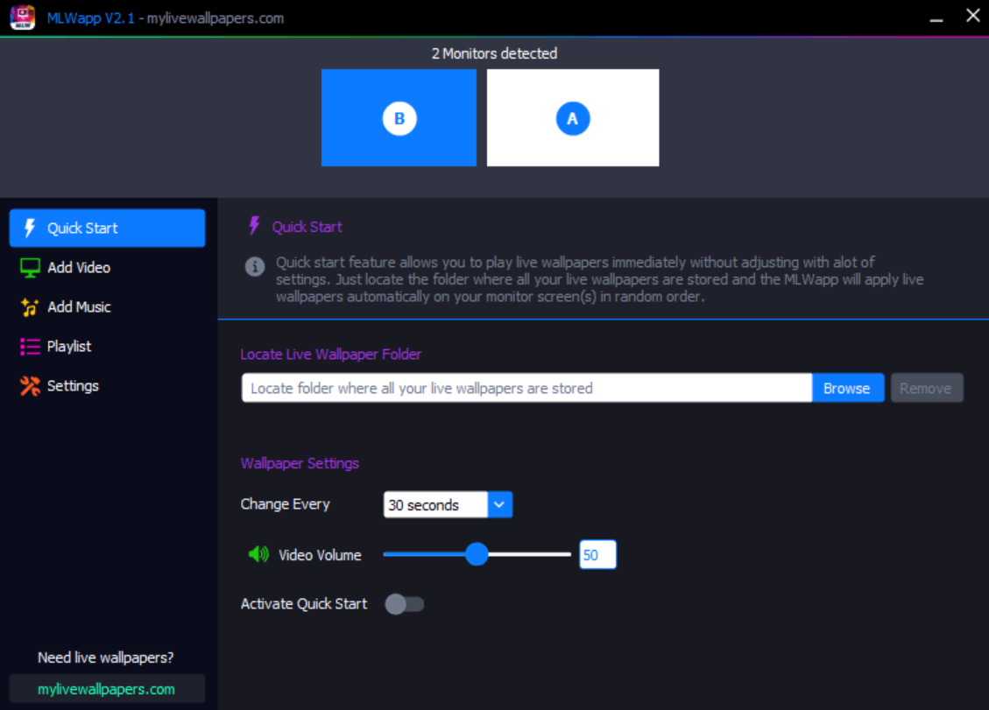Click the green monitor icon for Add Video
989x710 pixels.
click(30, 268)
